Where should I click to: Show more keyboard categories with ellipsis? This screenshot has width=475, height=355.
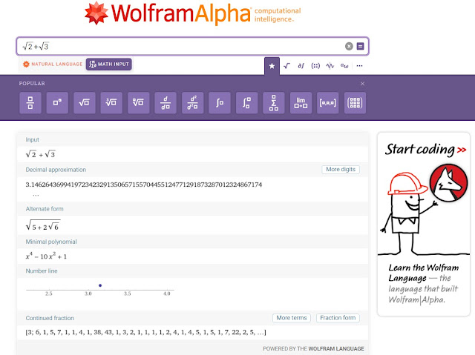359,66
